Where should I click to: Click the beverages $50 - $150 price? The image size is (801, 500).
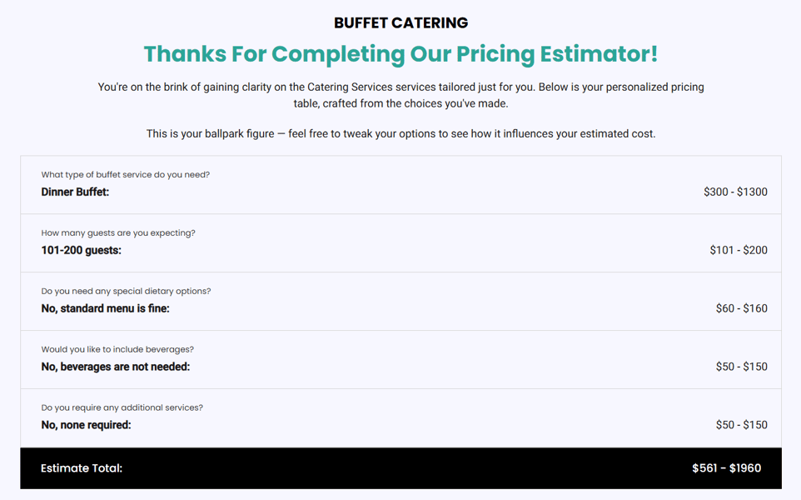741,367
